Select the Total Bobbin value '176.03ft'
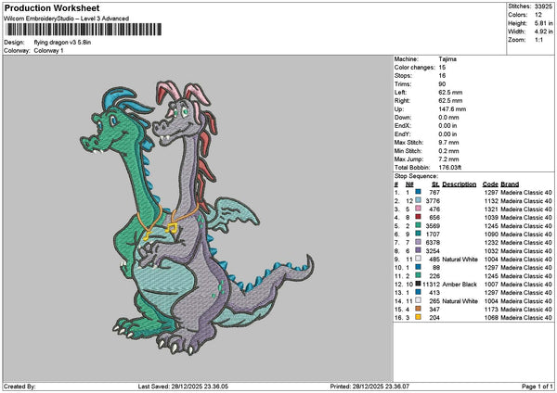 pos(450,168)
